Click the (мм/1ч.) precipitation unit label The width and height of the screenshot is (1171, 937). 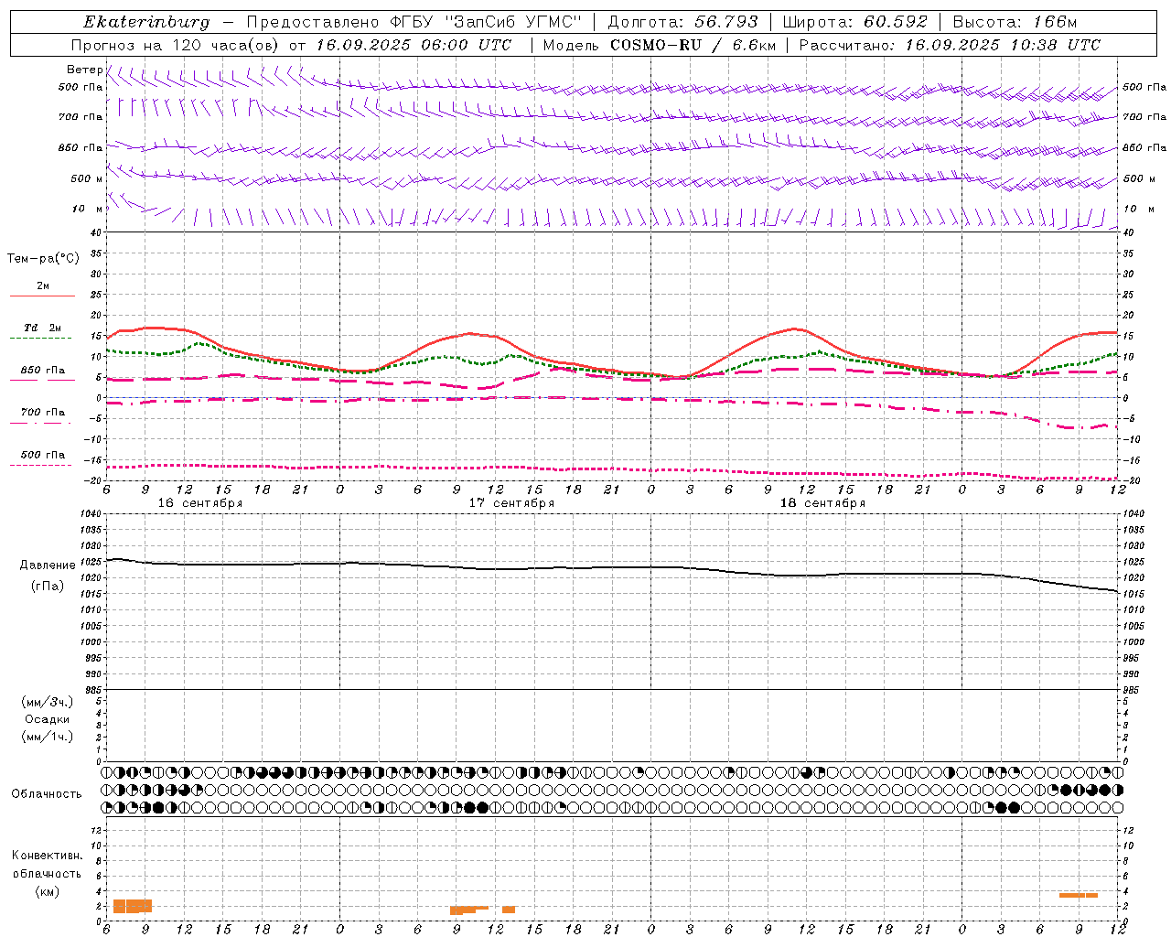point(48,737)
